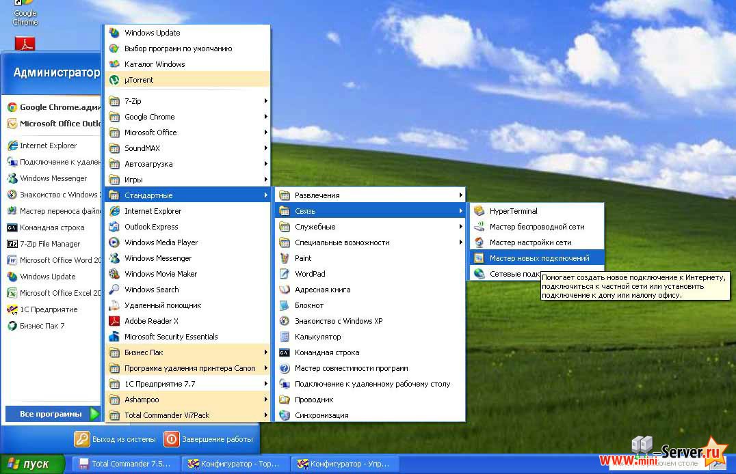Select Знакомство с Windows XP in Стандартные

[x=370, y=321]
